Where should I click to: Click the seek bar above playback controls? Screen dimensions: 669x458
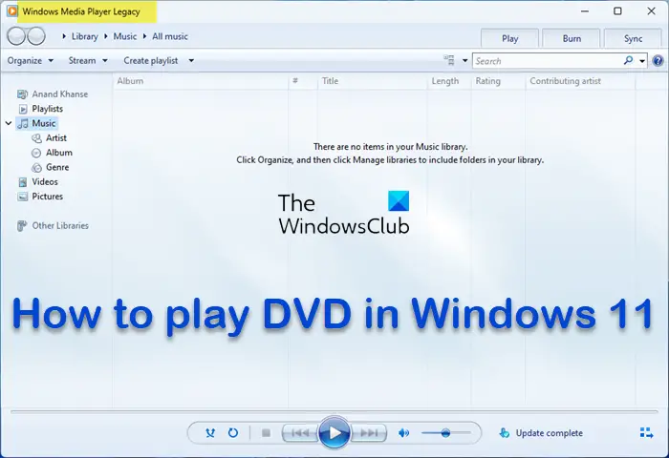(x=334, y=412)
